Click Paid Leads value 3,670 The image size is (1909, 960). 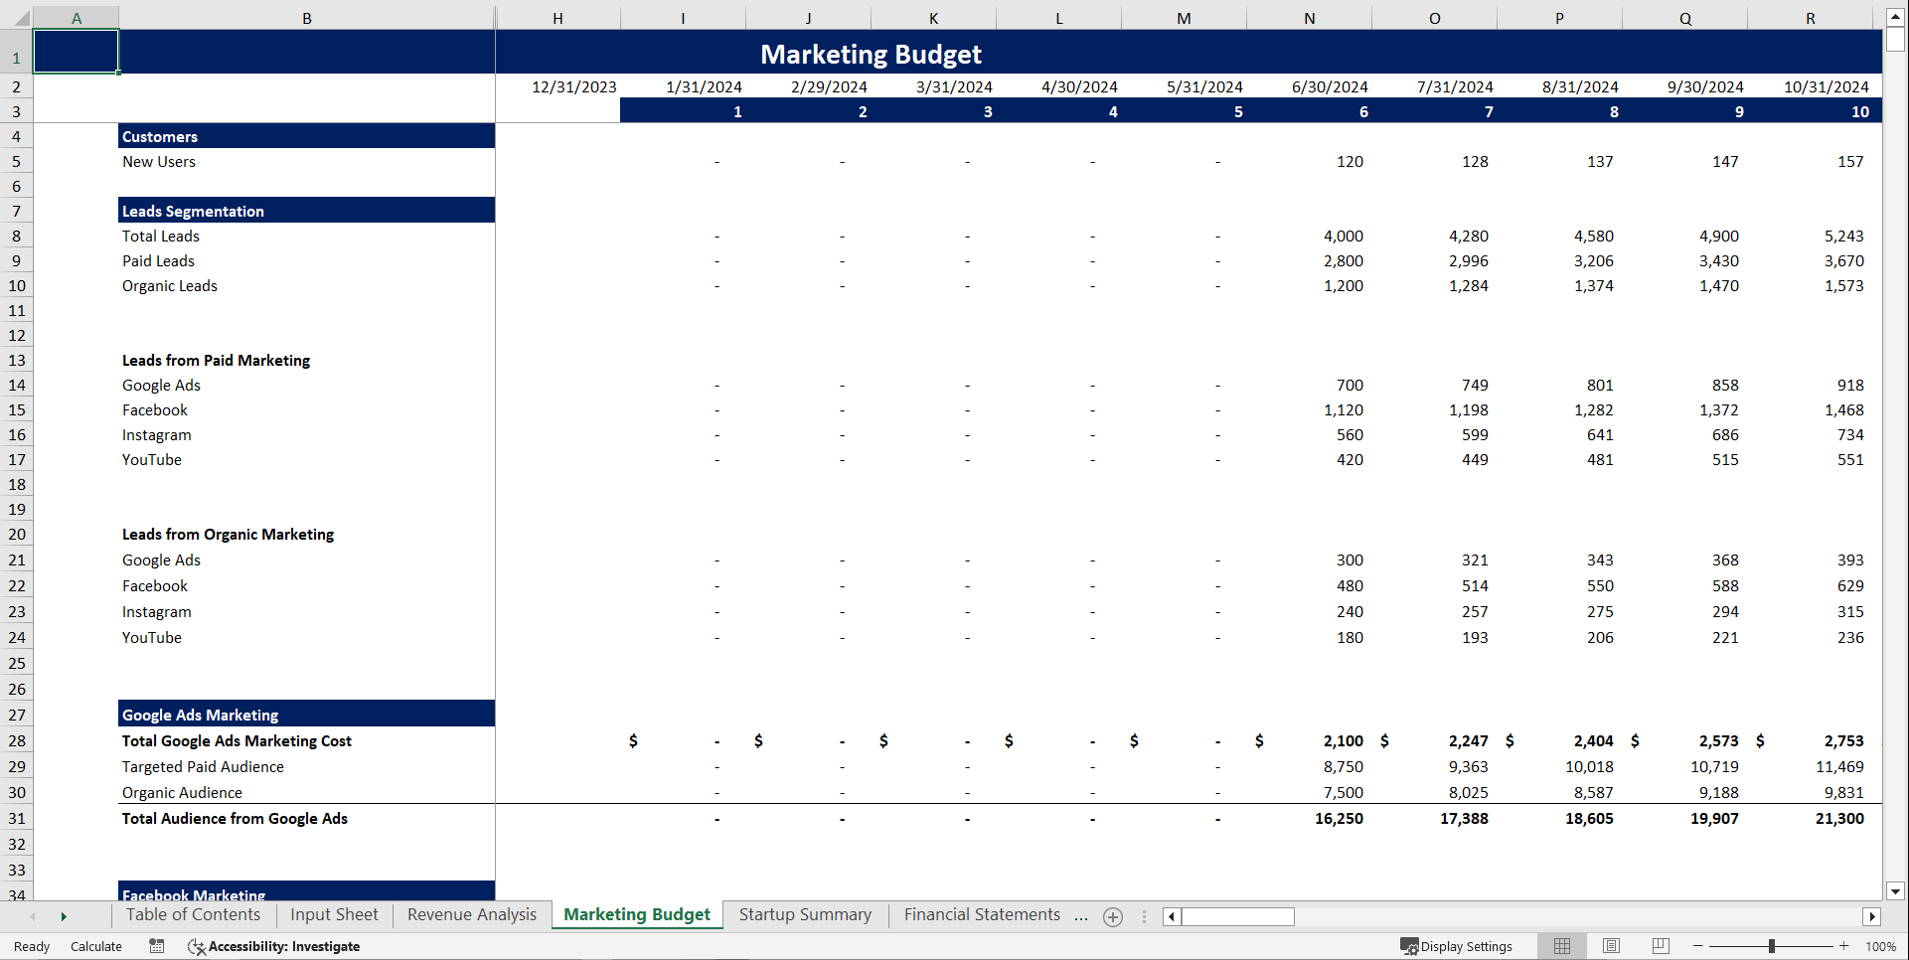coord(1843,260)
